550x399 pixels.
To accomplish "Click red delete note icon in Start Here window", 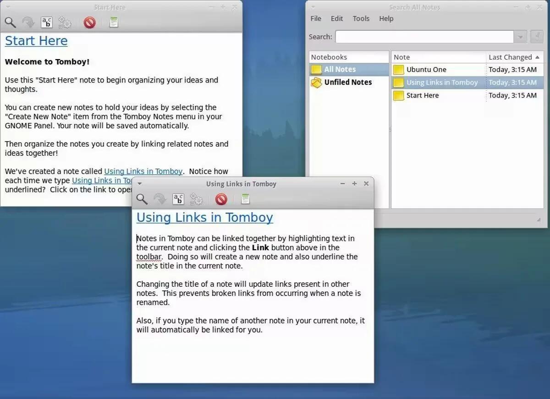I will click(x=90, y=22).
